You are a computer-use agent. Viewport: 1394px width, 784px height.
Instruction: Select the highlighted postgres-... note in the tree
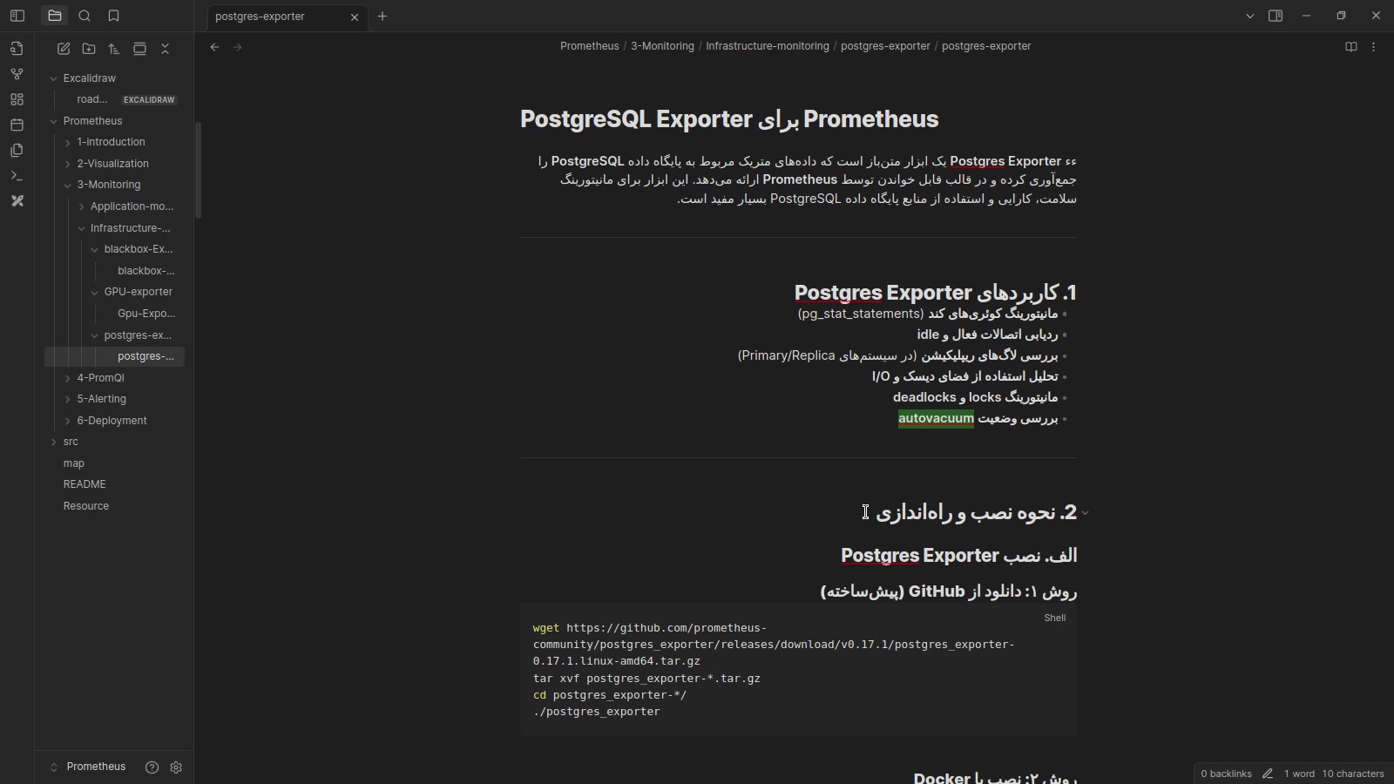click(x=114, y=356)
